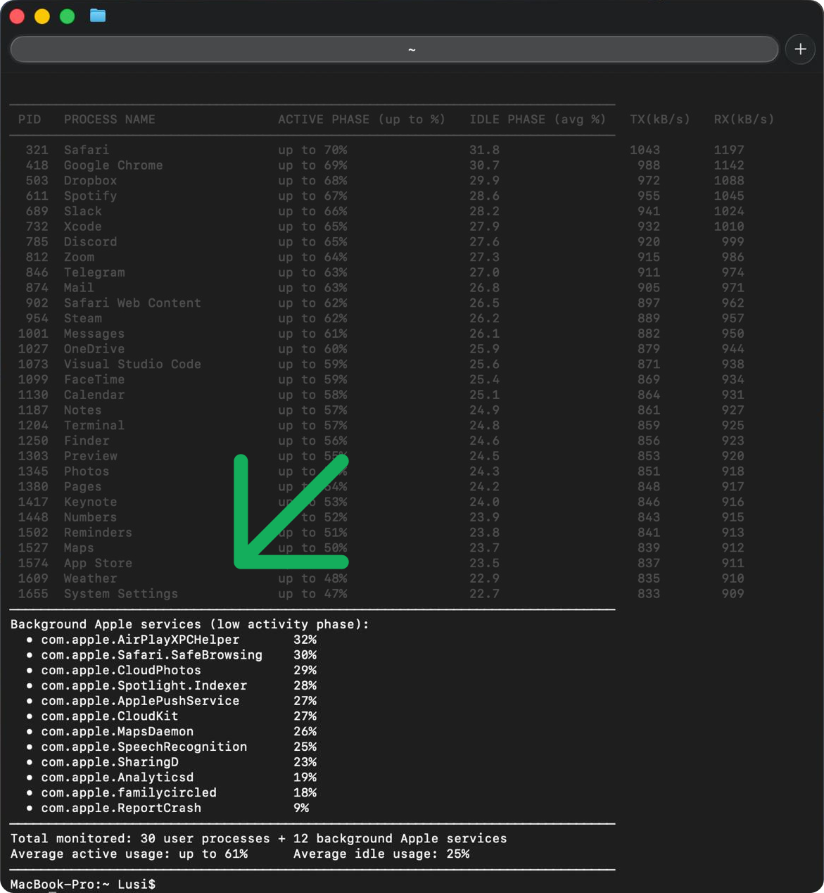Select the Spotify process name
Screen dimensions: 824x893
90,196
